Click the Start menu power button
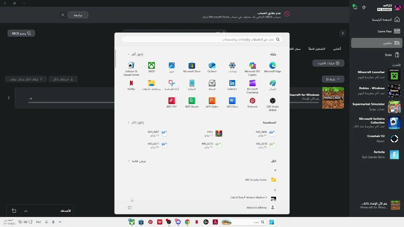The width and height of the screenshot is (404, 227). pyautogui.click(x=129, y=207)
